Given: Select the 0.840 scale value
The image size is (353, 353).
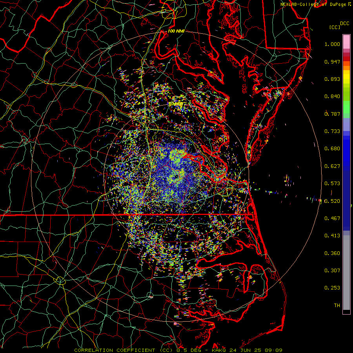Looking at the screenshot, I should coord(332,96).
